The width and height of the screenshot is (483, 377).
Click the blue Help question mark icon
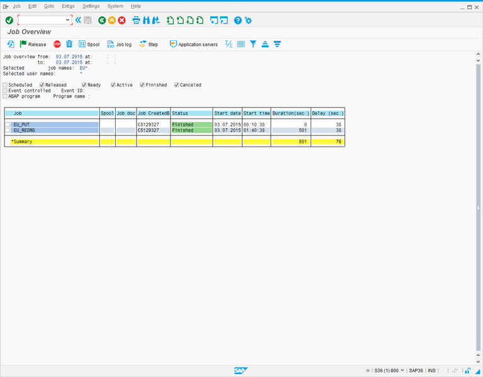click(x=238, y=20)
